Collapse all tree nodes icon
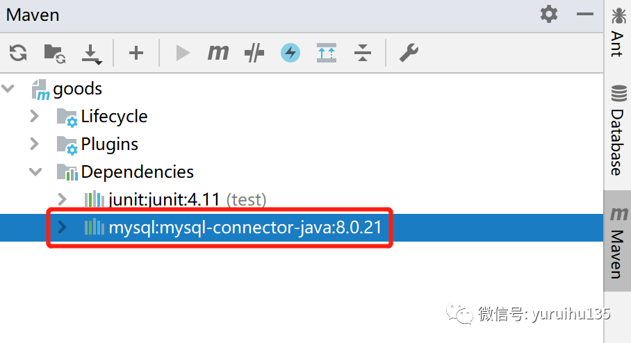The height and width of the screenshot is (343, 631). pyautogui.click(x=363, y=53)
